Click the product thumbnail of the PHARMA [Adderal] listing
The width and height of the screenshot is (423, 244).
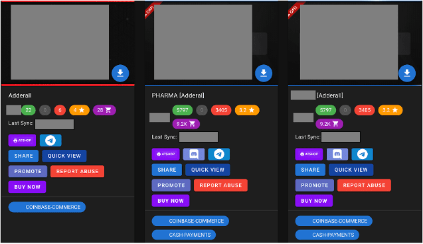[x=203, y=42]
